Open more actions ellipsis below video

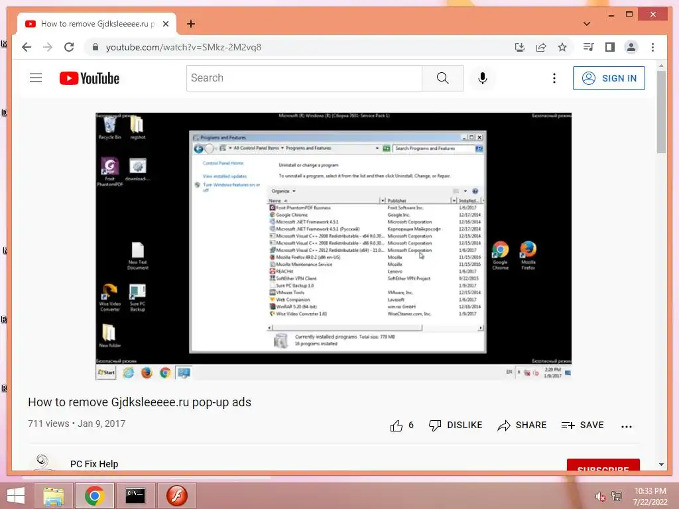point(626,426)
